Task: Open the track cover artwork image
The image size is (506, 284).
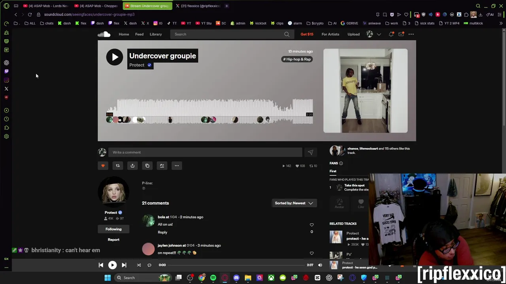Action: pyautogui.click(x=365, y=91)
